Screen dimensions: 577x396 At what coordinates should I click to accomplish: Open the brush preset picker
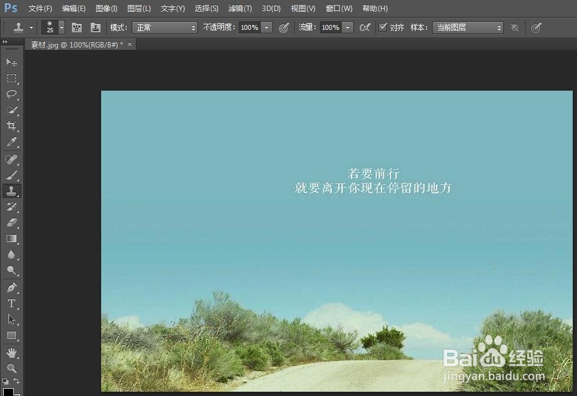(61, 27)
